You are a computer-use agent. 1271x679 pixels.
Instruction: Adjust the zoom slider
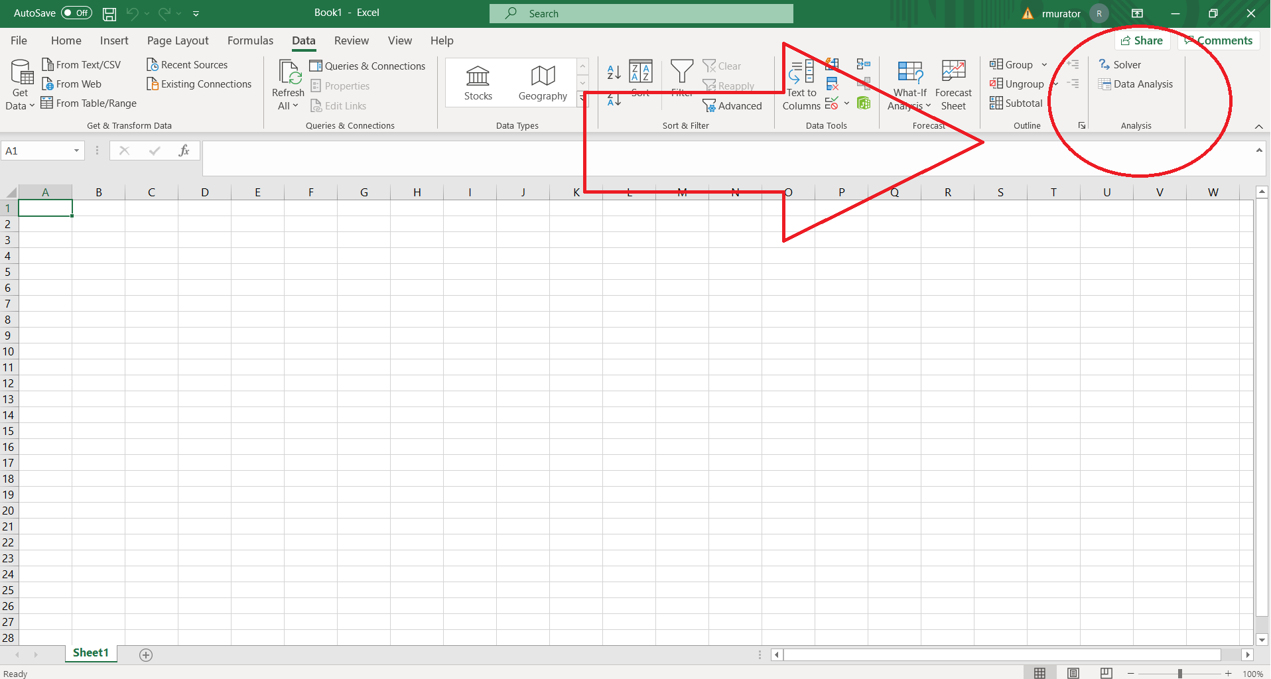tap(1179, 672)
